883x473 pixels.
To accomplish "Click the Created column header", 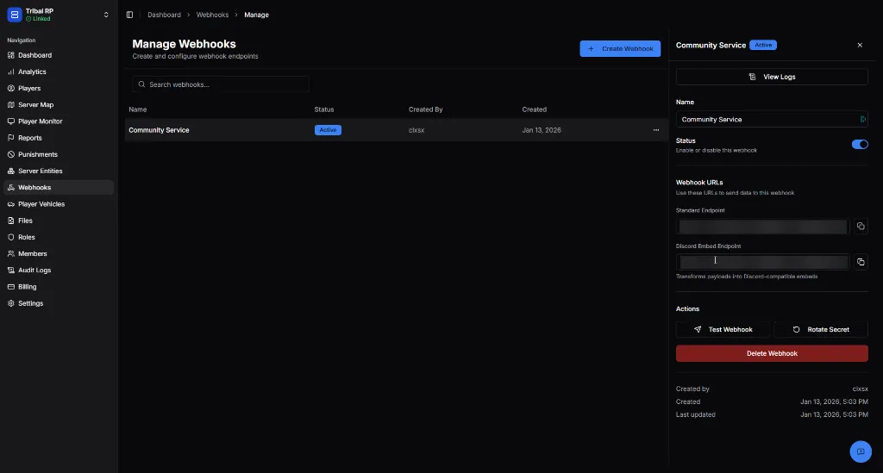I will (x=534, y=109).
